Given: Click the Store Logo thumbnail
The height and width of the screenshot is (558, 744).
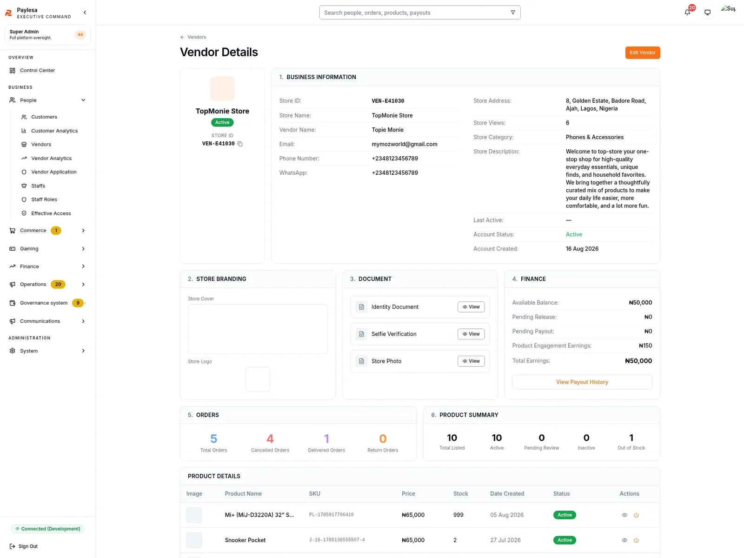Looking at the screenshot, I should pyautogui.click(x=258, y=379).
